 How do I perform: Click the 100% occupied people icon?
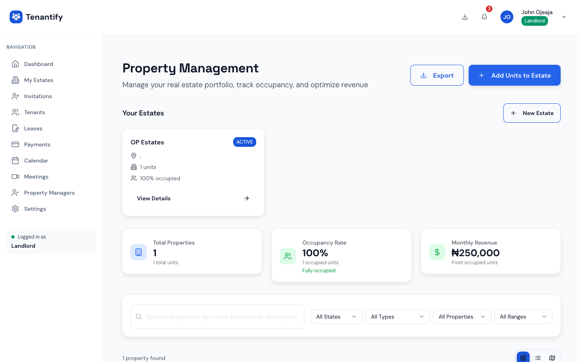134,178
